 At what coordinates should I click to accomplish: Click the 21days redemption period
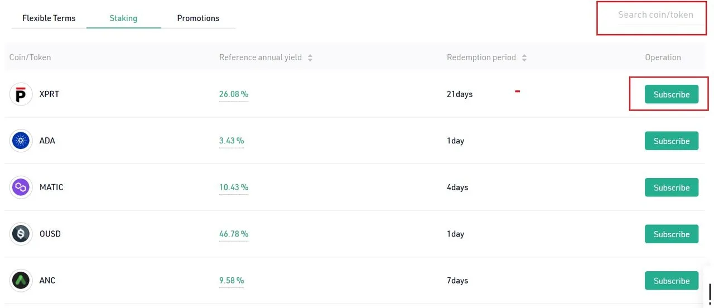click(x=460, y=94)
